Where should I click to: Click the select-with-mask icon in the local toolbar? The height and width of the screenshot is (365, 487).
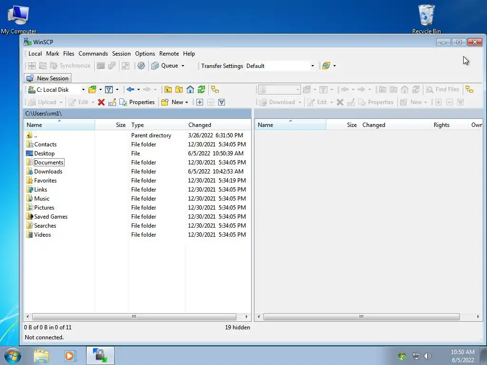(x=222, y=102)
